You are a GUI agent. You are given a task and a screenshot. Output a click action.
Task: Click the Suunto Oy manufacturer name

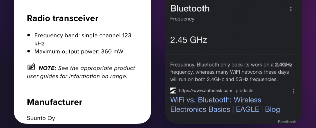41,118
